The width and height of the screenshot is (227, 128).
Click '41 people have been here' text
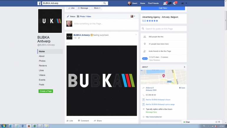click(x=159, y=44)
